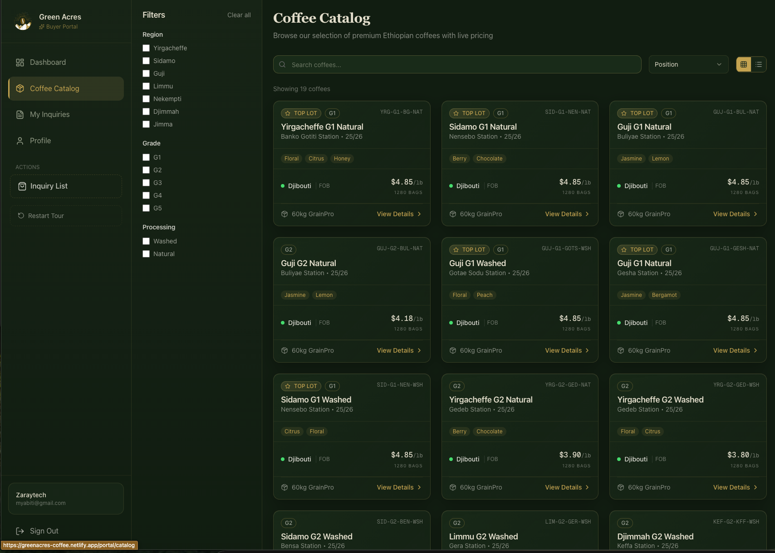Go to the Profile section

tap(40, 141)
